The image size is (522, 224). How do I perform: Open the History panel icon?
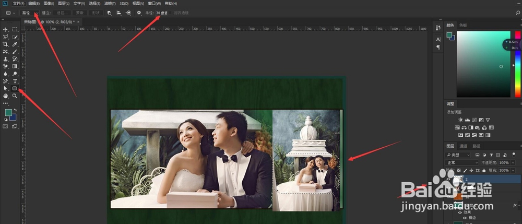click(438, 28)
